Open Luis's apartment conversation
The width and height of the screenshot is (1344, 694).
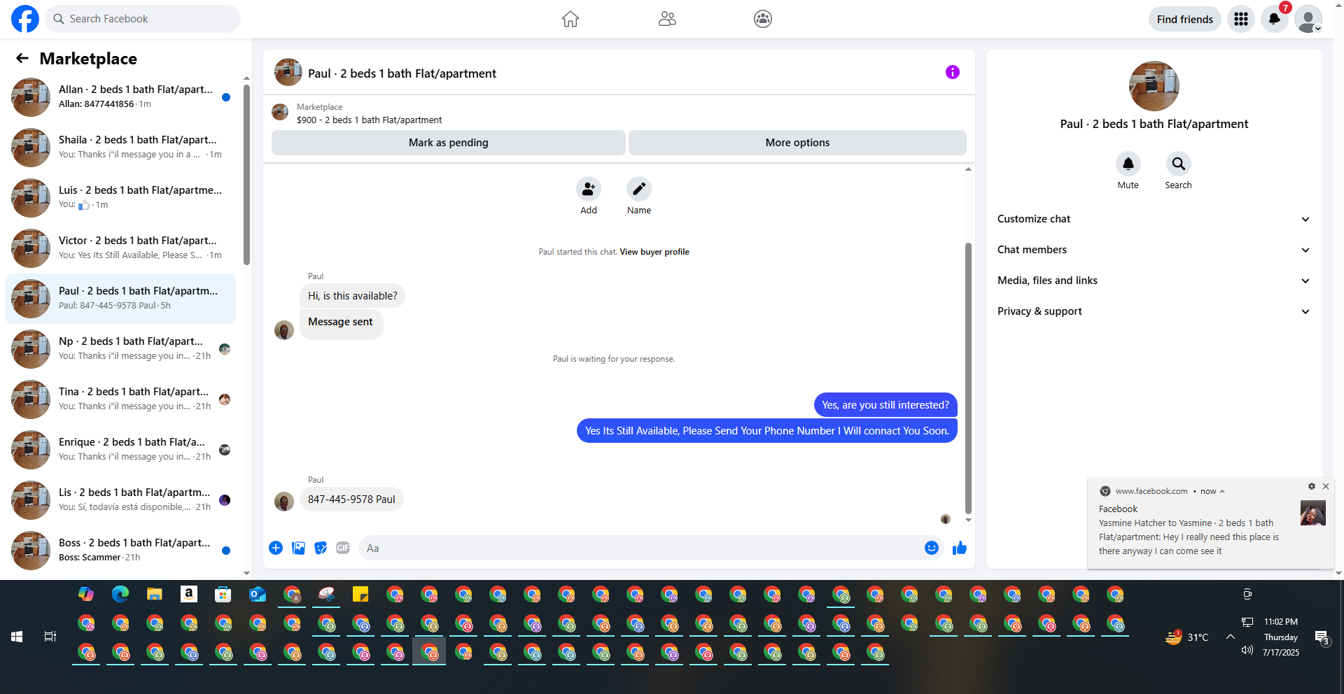pos(120,198)
